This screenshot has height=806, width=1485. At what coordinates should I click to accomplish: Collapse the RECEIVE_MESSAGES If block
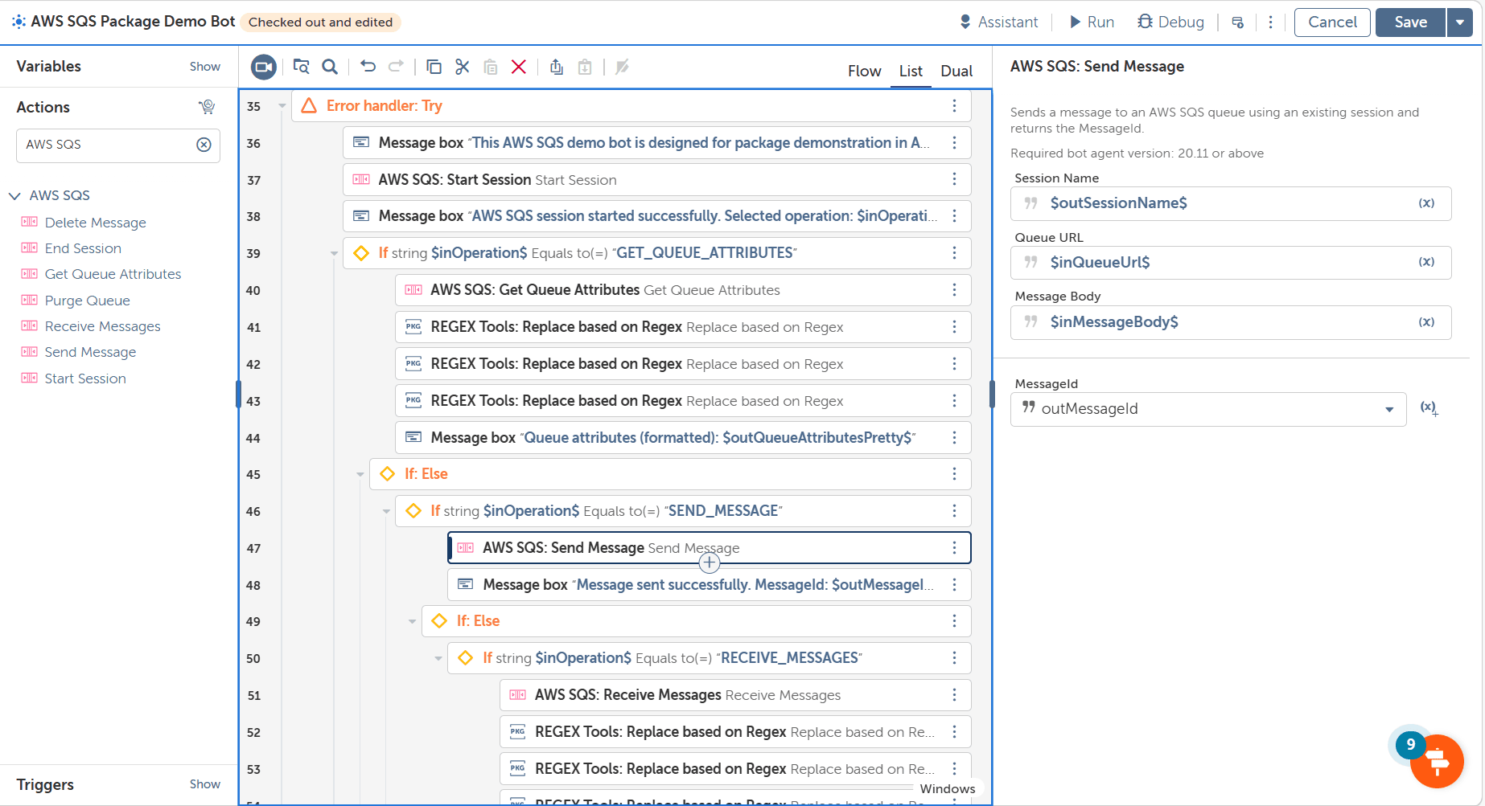point(438,658)
